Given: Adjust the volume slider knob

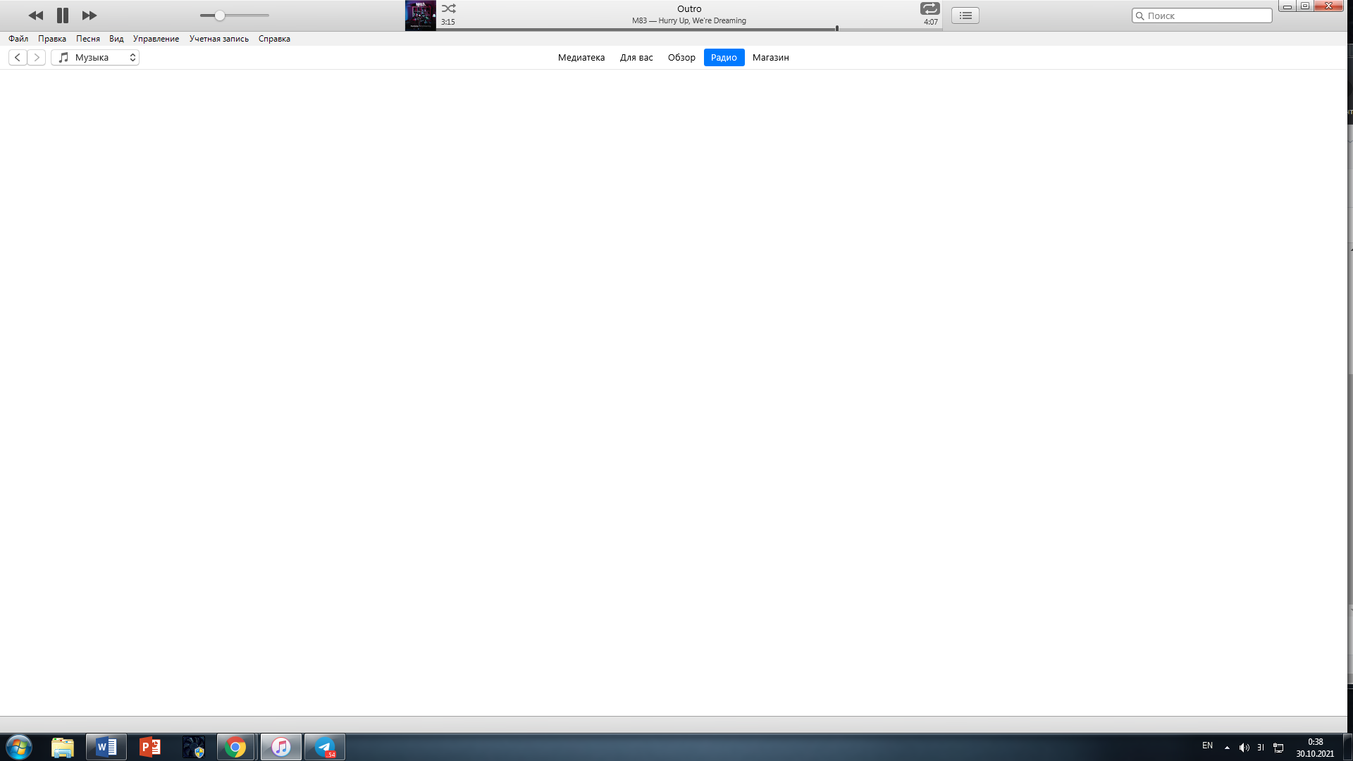Looking at the screenshot, I should (x=220, y=16).
